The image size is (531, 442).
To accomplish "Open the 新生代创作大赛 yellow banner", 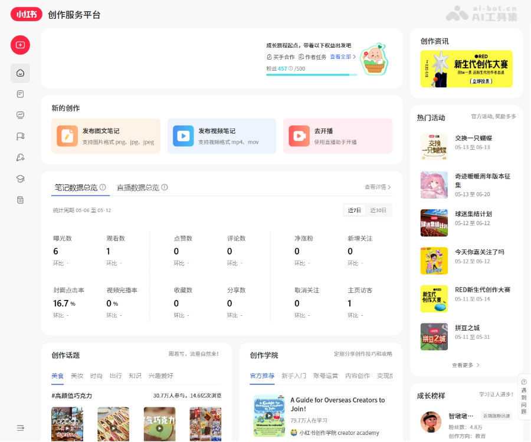I will pyautogui.click(x=466, y=69).
